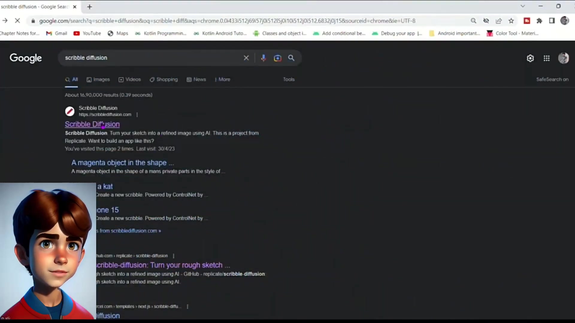Open Kotlin Programming bookmark
Screen dimensions: 575x323
coord(161,33)
